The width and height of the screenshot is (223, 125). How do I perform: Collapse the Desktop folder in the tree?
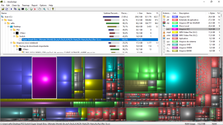coord(8,27)
